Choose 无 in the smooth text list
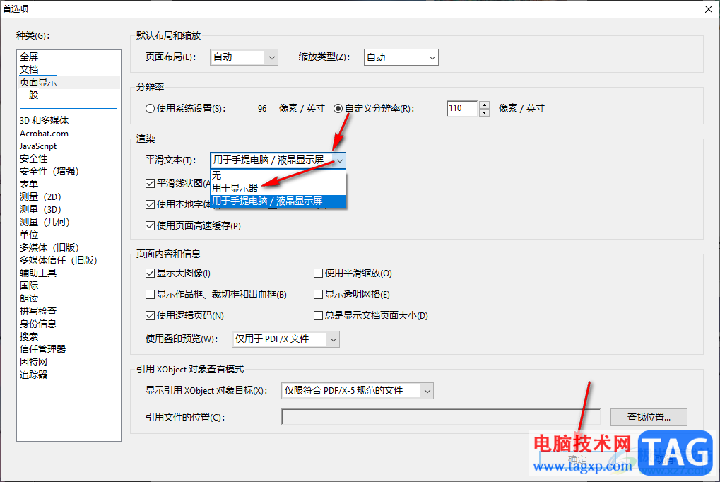 point(278,175)
